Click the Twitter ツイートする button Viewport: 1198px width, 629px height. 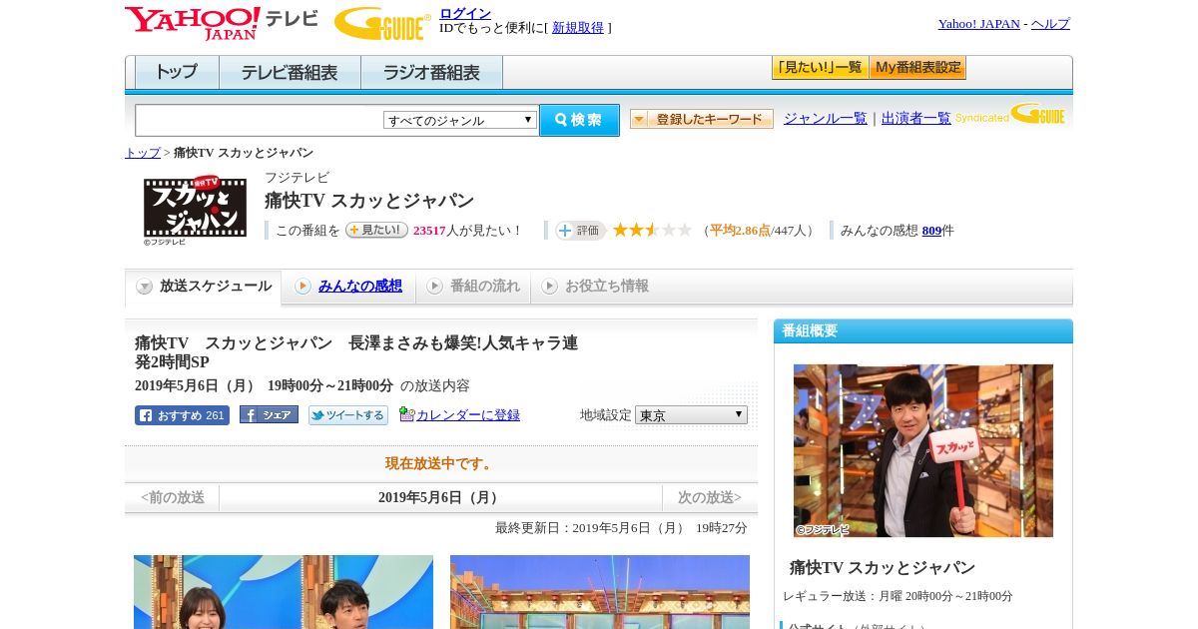(348, 415)
